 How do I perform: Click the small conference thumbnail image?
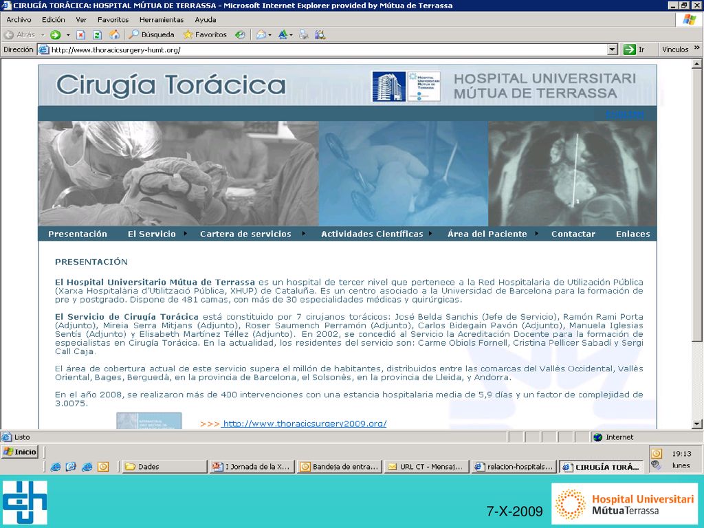tap(149, 421)
